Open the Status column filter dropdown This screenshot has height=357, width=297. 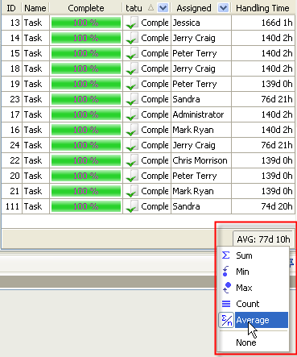point(163,8)
